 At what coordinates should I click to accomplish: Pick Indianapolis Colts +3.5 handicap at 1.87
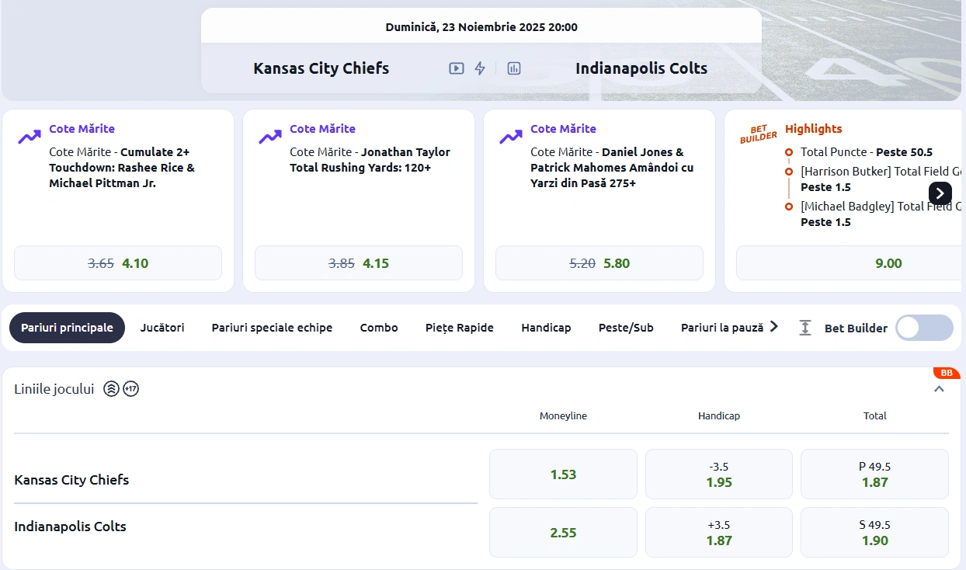tap(718, 532)
